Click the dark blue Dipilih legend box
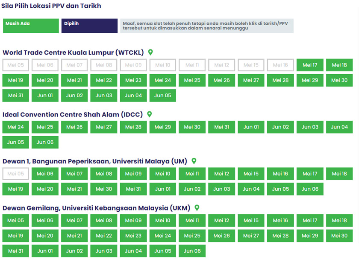This screenshot has width=359, height=262. pyautogui.click(x=89, y=26)
